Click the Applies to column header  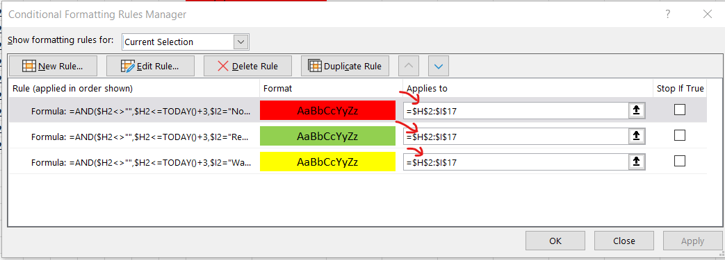[427, 89]
